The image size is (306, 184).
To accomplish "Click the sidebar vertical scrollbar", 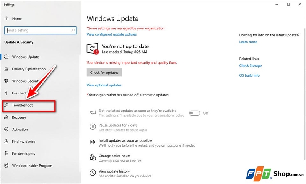I will [x=80, y=113].
